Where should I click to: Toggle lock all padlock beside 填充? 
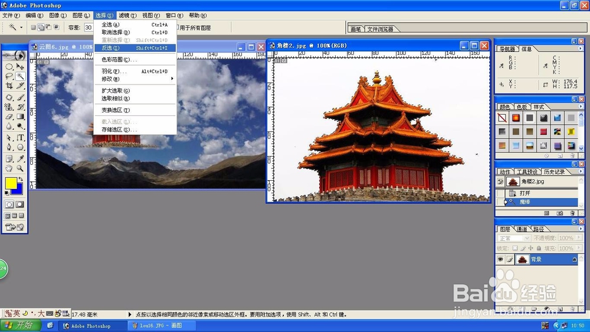coord(539,248)
